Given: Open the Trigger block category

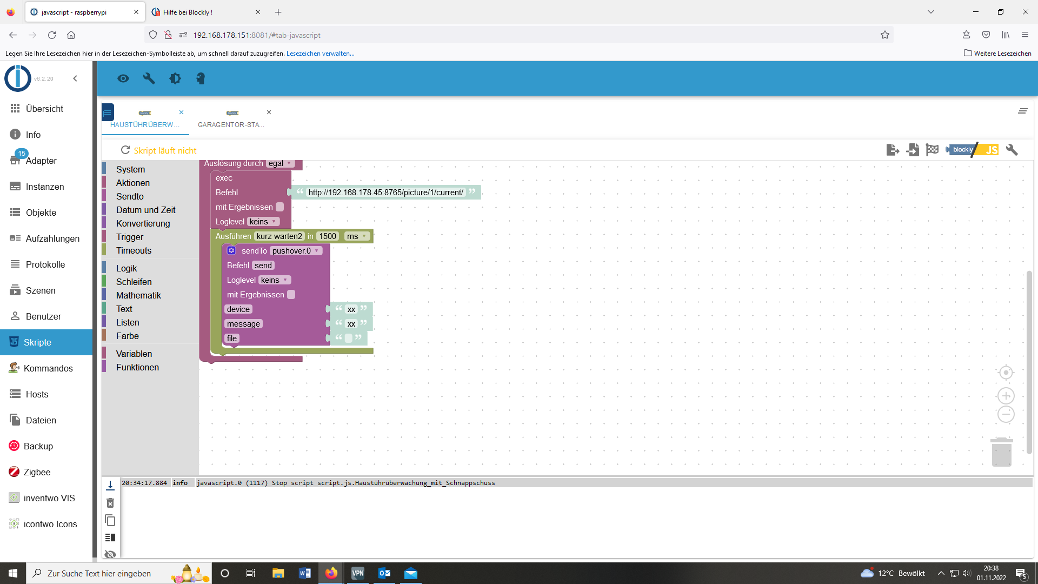Looking at the screenshot, I should click(x=130, y=237).
